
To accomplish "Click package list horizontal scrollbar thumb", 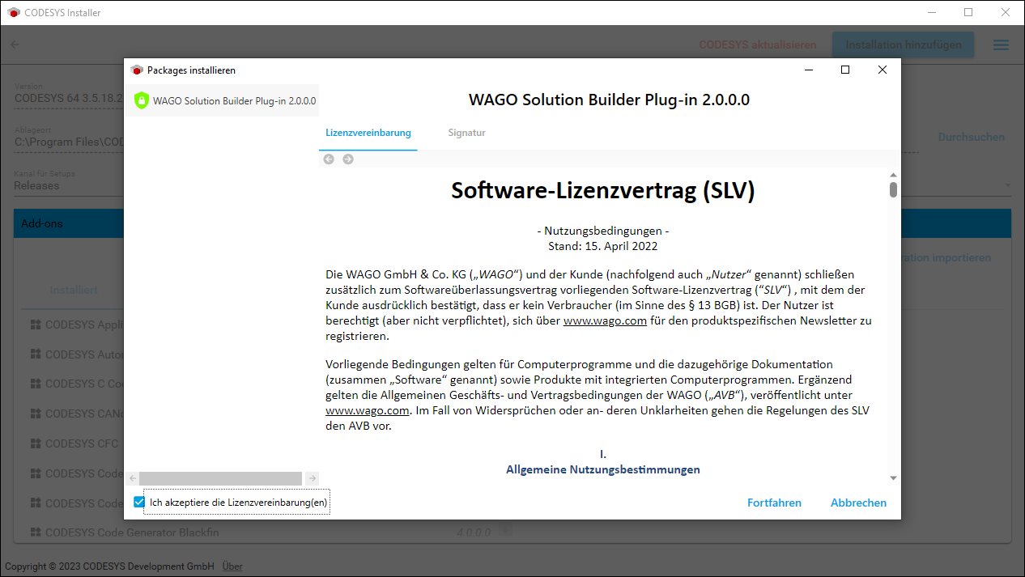I will [x=220, y=478].
